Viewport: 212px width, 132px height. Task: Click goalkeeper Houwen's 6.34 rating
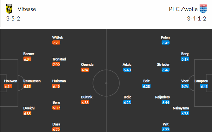coord(9,86)
